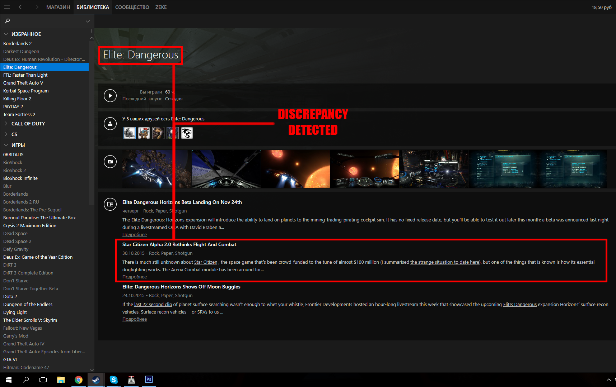Follow the 'last 22 second clip' link
This screenshot has height=387, width=616.
[153, 305]
